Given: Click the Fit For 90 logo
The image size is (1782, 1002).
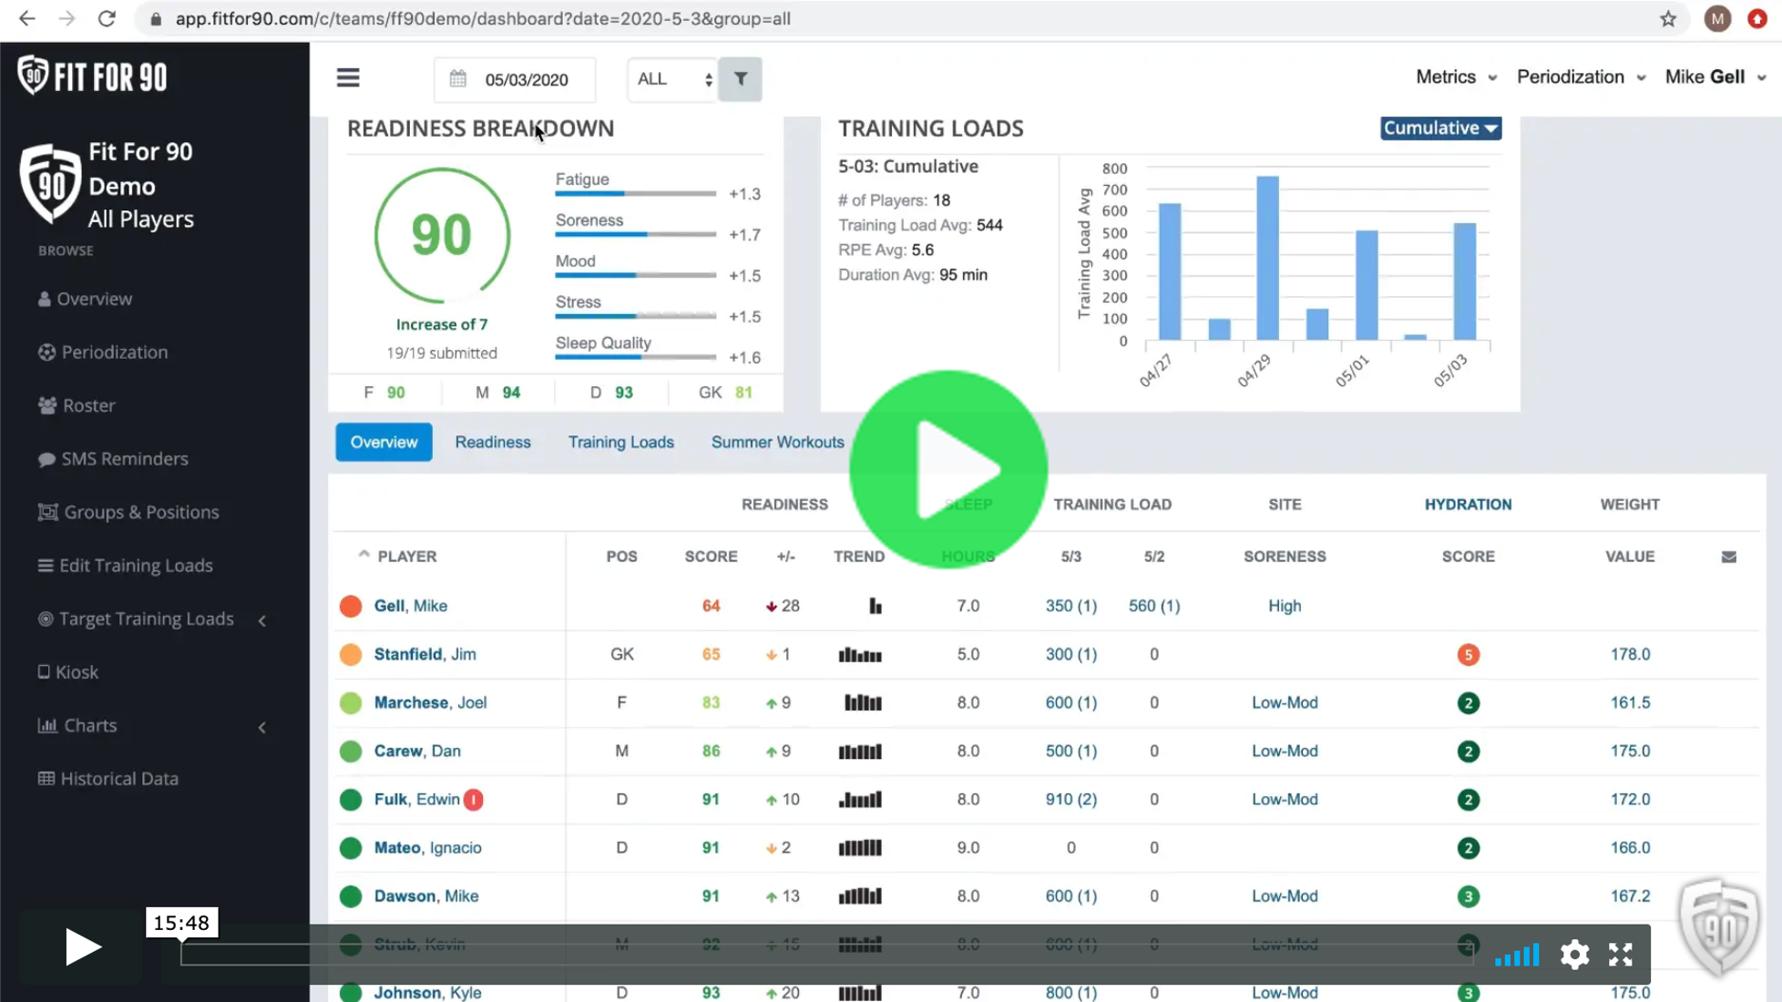Looking at the screenshot, I should click(x=93, y=77).
